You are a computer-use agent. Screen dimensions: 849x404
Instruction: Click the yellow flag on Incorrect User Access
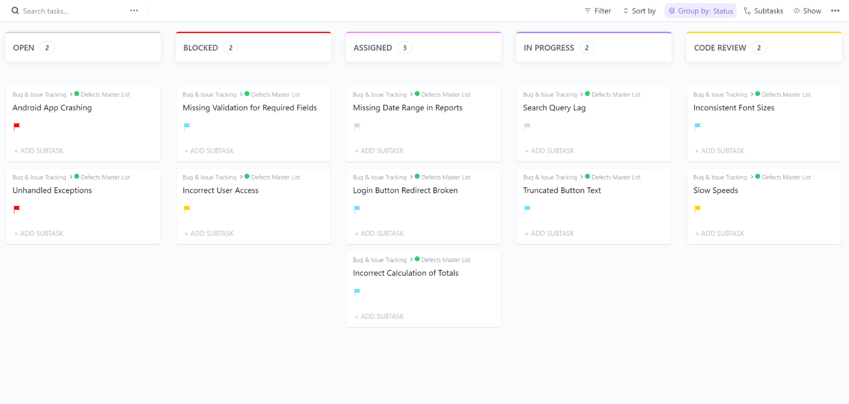pyautogui.click(x=187, y=209)
